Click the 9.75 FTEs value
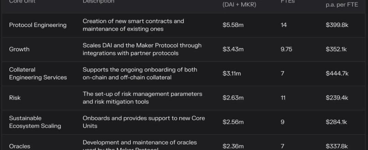Screen dimensions: 368x150 tap(286, 49)
